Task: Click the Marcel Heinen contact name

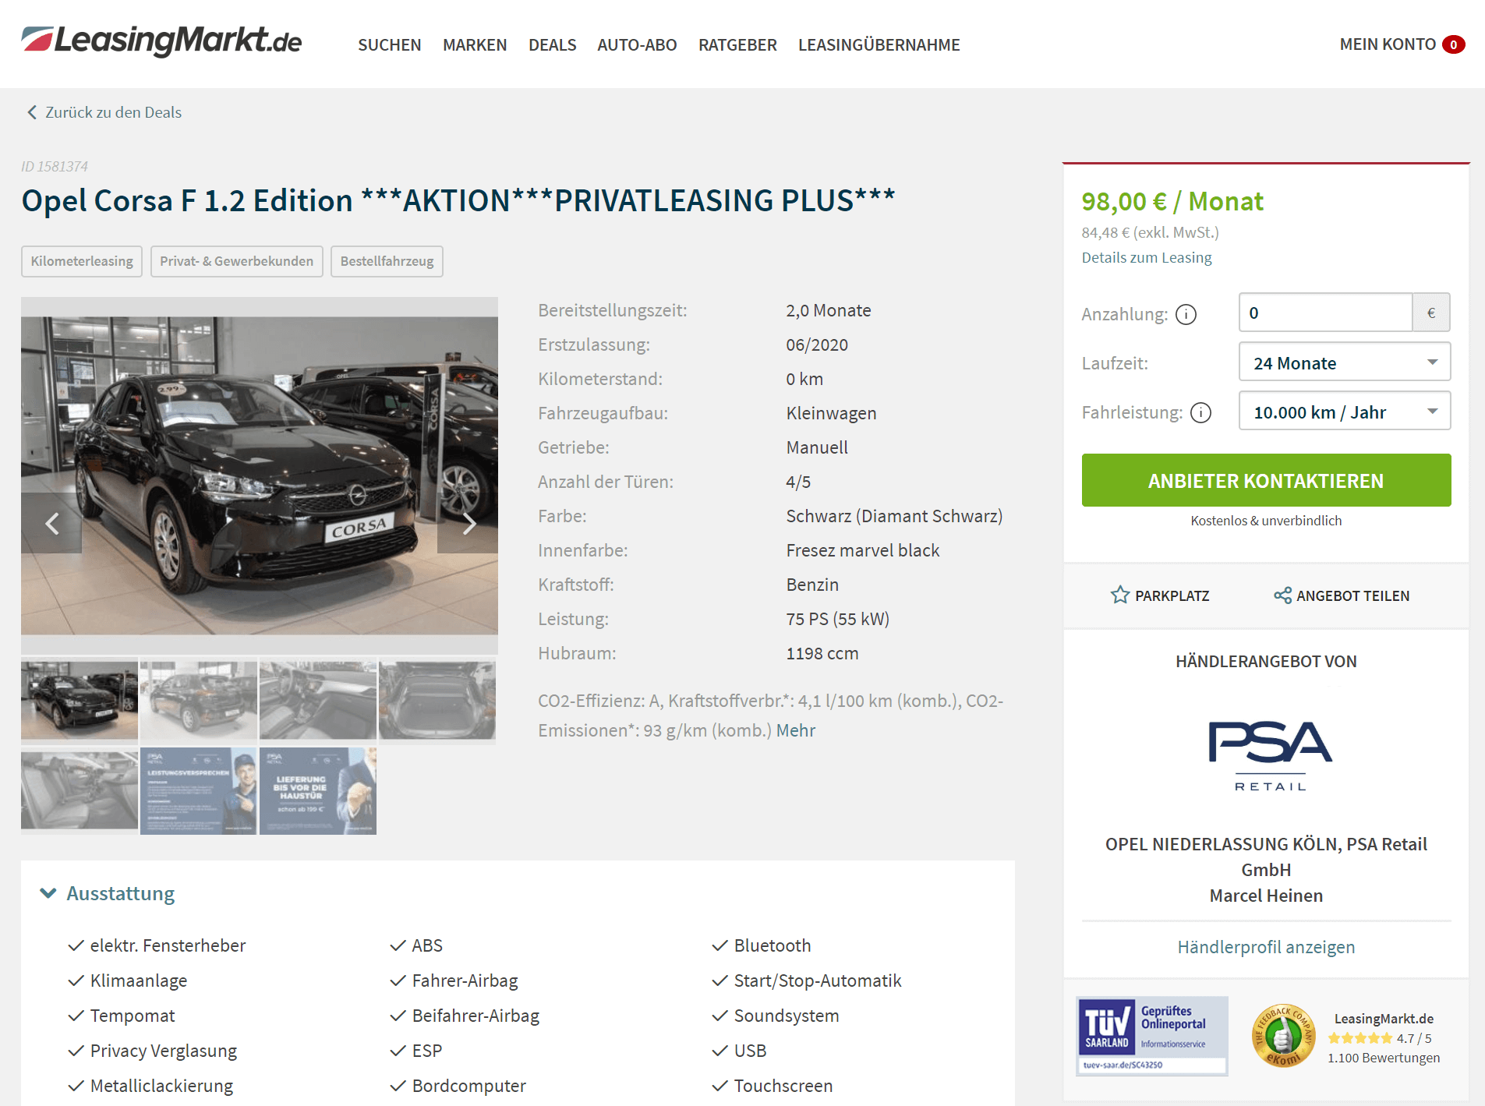Action: click(1266, 896)
